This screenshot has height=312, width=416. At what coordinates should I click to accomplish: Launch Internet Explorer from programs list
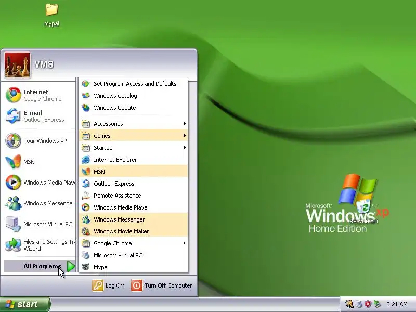(134, 160)
